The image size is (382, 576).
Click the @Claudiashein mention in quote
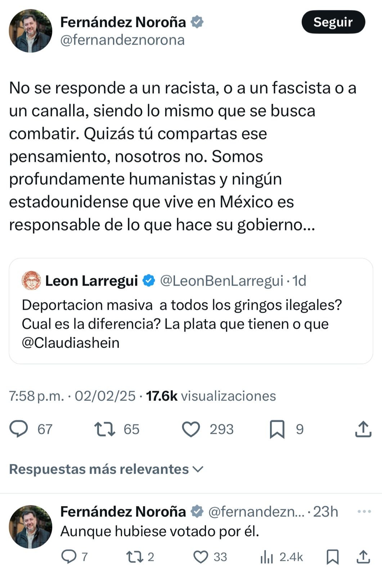tap(71, 343)
